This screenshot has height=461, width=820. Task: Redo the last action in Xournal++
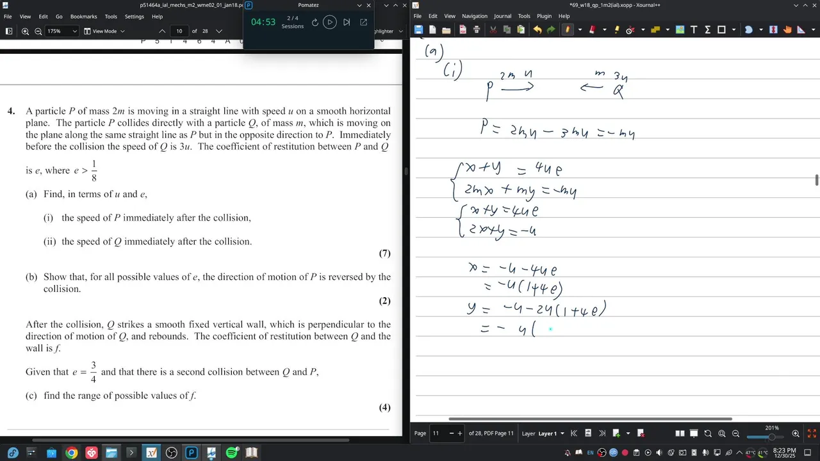click(x=551, y=29)
